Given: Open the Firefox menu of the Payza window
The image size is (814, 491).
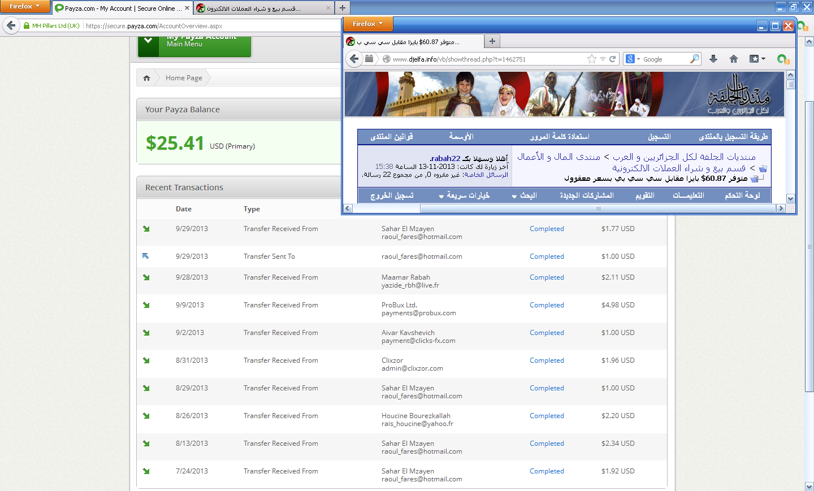Looking at the screenshot, I should pyautogui.click(x=25, y=6).
